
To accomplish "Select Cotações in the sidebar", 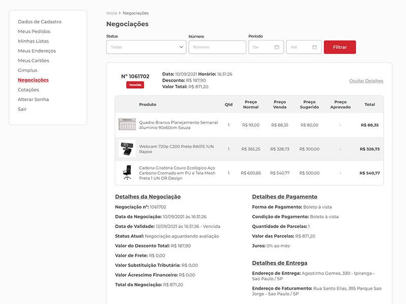I will point(28,90).
